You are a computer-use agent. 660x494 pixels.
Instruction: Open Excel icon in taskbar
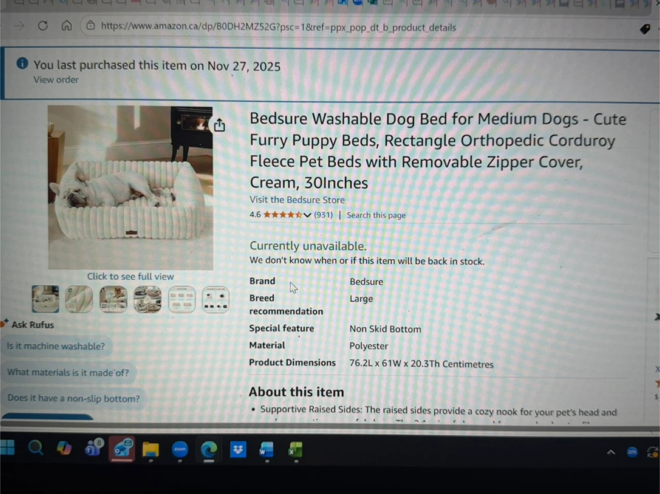pos(295,450)
